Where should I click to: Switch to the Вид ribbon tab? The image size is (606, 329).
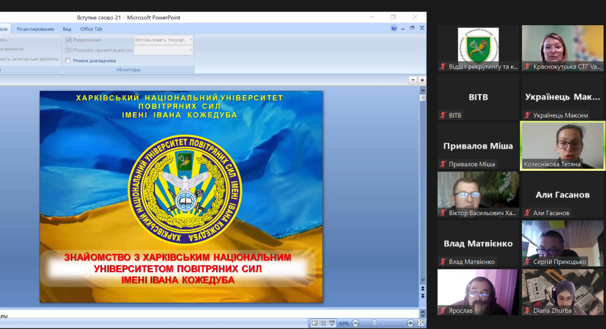point(67,29)
